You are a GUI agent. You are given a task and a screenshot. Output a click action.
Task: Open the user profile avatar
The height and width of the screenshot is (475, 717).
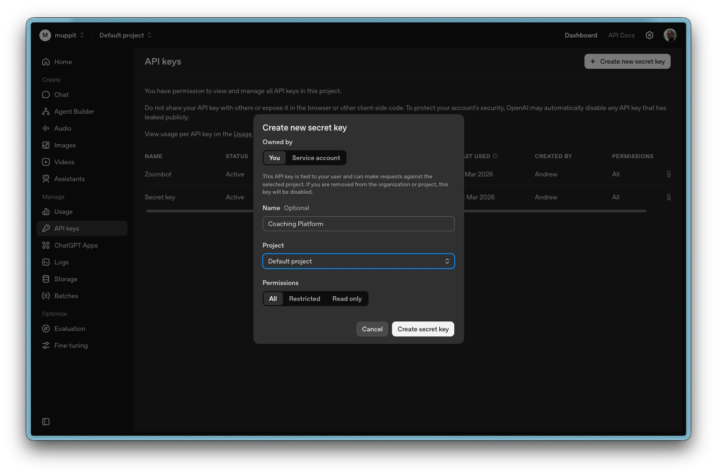670,35
